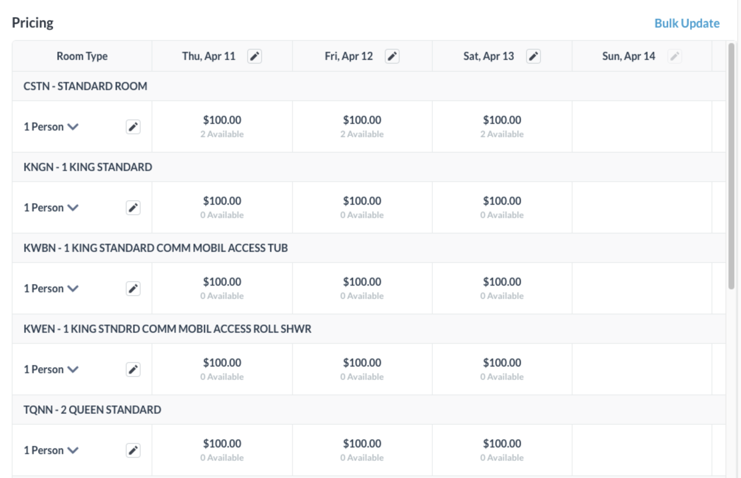Edit pricing for the KWEN row
This screenshot has height=478, width=741.
133,369
